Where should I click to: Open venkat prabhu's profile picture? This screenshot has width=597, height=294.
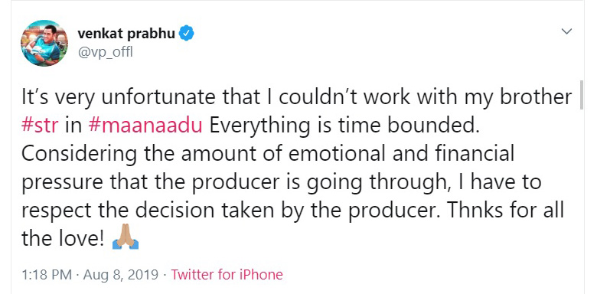[44, 43]
